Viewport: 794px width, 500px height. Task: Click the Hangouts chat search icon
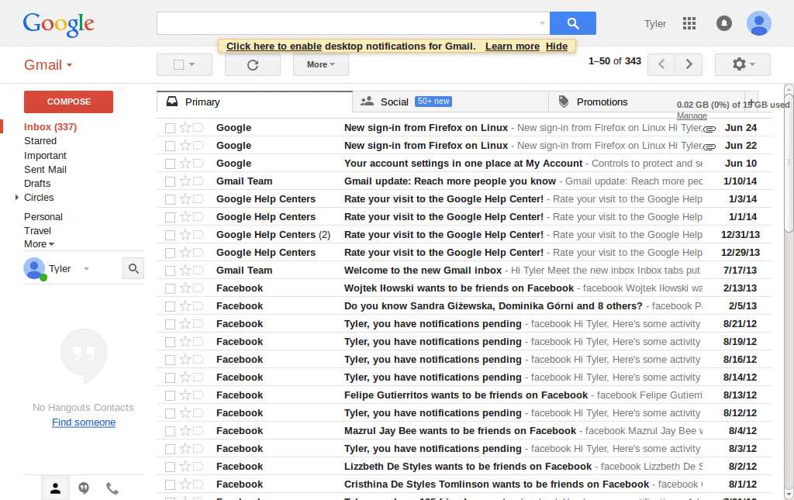[x=133, y=268]
